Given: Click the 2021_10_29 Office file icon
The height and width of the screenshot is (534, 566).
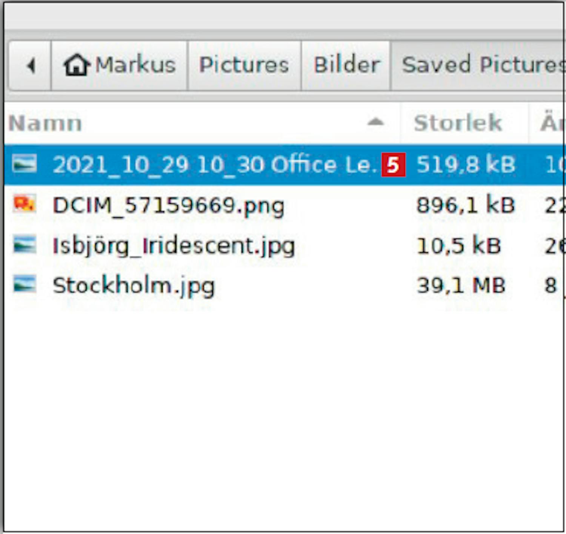Looking at the screenshot, I should point(25,164).
